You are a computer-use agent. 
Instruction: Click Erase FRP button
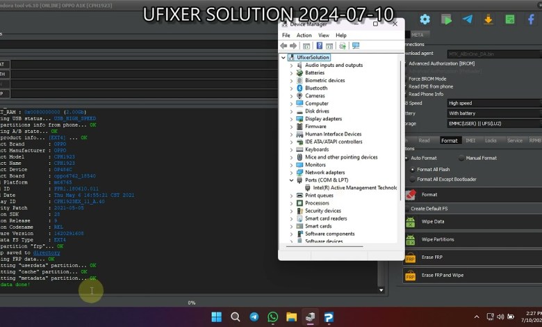point(473,257)
